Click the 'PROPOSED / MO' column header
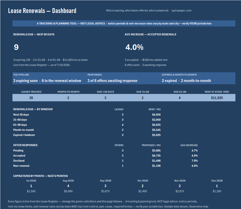Image resolution: width=241 pixels, height=209 pixels. pos(151,145)
